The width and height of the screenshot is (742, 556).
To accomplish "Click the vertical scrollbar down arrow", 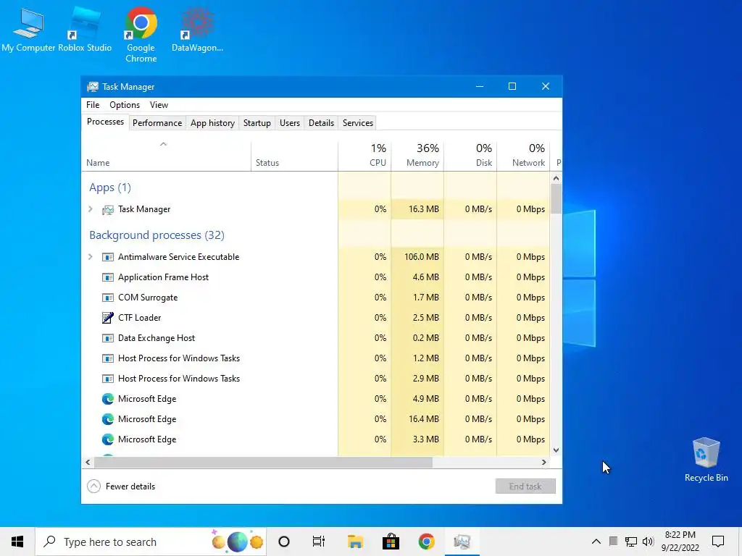I will 556,450.
